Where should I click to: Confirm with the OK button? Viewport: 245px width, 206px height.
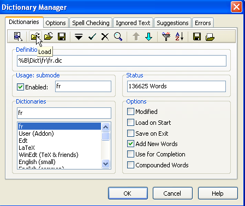pos(128,193)
